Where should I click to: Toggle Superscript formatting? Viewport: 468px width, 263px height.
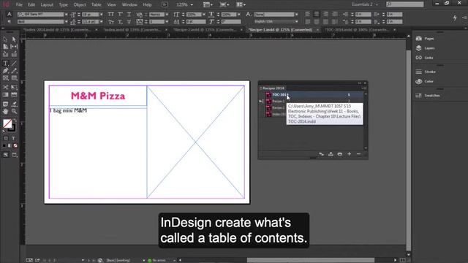coord(120,15)
